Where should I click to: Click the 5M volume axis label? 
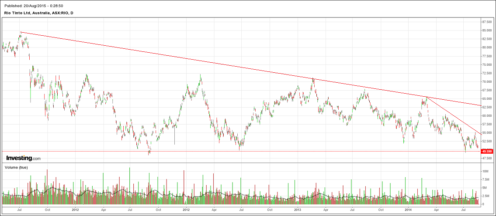[x=485, y=188]
